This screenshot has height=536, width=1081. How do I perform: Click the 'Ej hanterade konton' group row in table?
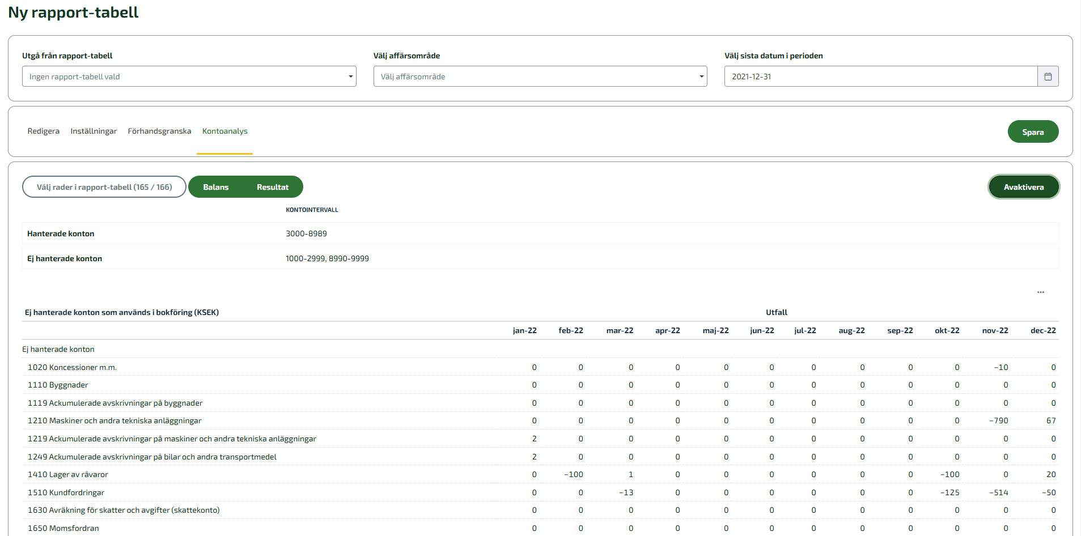(540, 349)
